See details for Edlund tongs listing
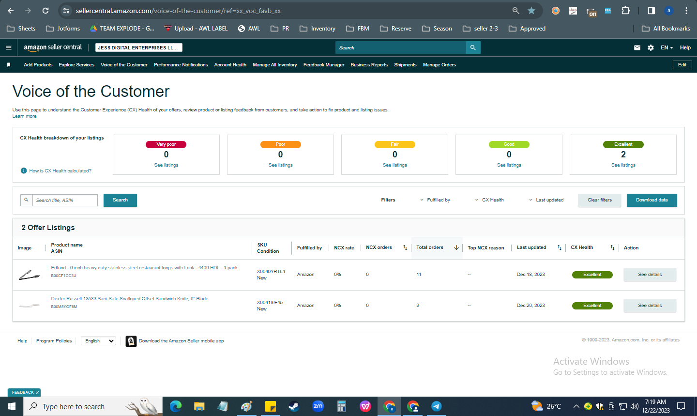Image resolution: width=697 pixels, height=416 pixels. [x=650, y=275]
